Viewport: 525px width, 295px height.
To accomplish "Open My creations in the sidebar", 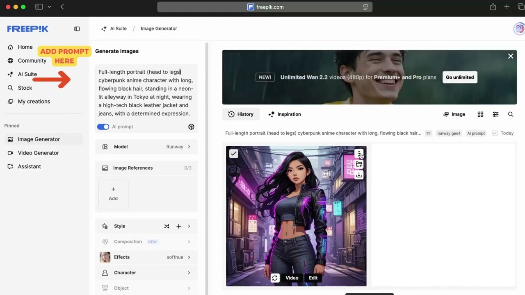I will tap(34, 101).
